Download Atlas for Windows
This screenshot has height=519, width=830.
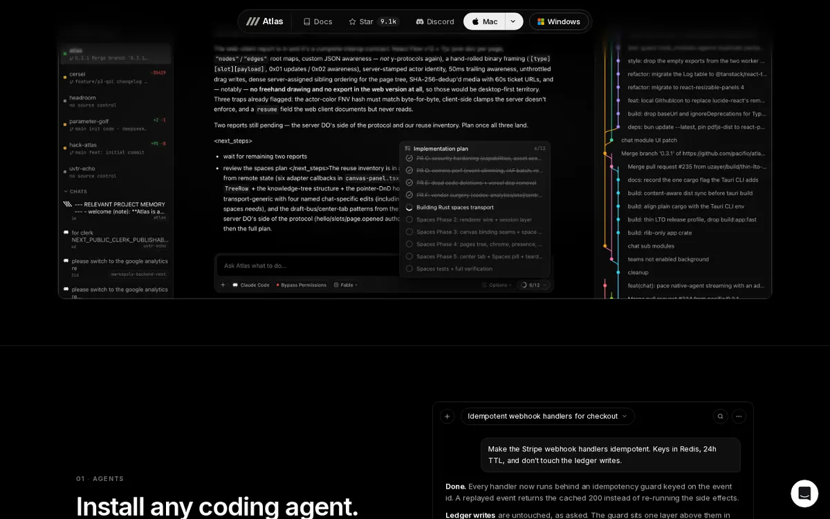click(559, 21)
